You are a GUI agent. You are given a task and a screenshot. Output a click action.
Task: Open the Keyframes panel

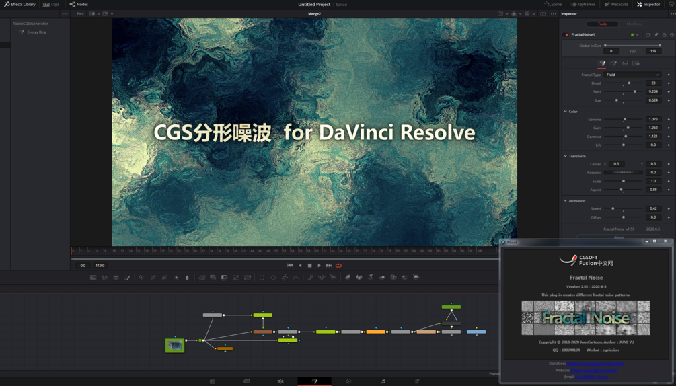(x=583, y=4)
